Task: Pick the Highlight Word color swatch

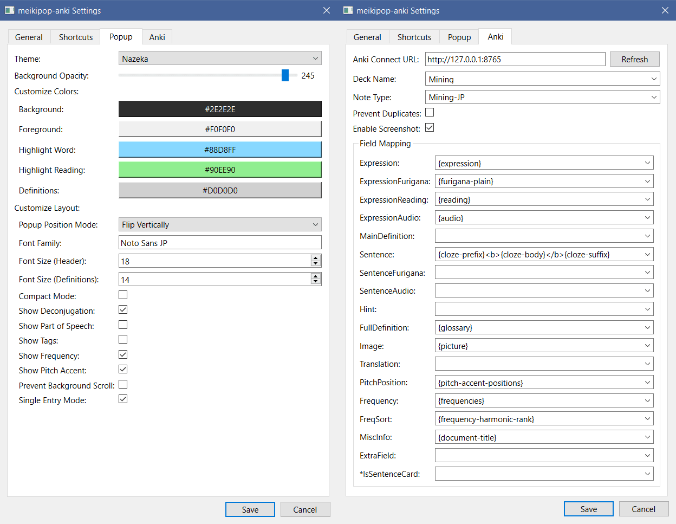Action: 220,150
